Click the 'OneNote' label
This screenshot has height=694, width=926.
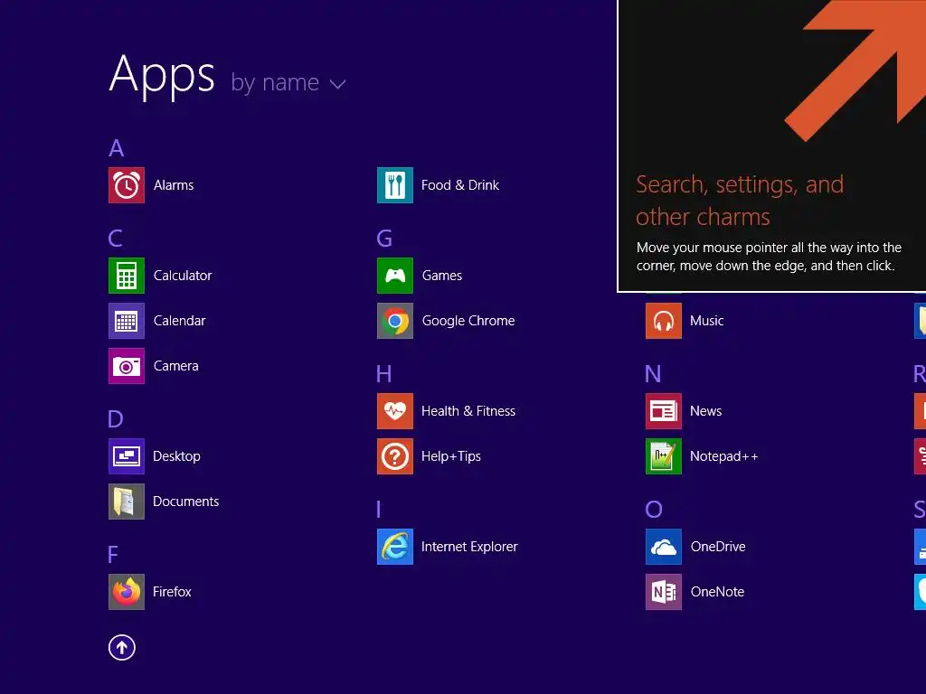click(x=717, y=592)
